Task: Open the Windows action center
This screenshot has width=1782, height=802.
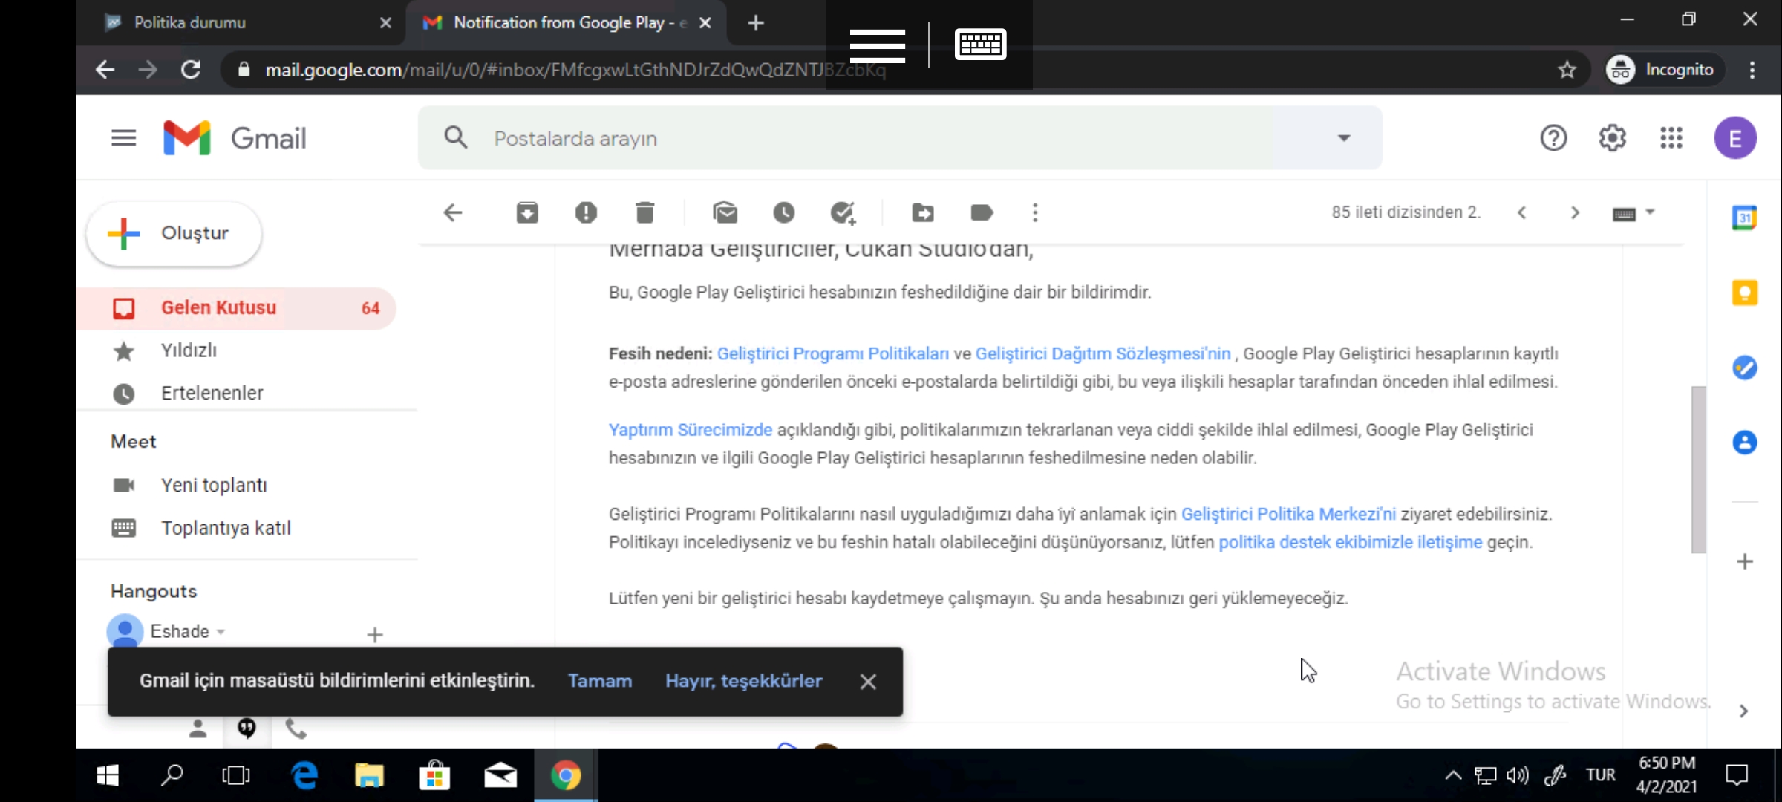Action: click(x=1737, y=775)
